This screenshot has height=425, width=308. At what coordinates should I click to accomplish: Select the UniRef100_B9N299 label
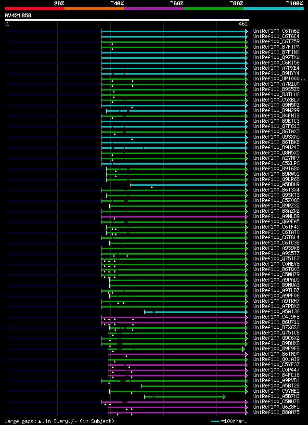coord(276,111)
